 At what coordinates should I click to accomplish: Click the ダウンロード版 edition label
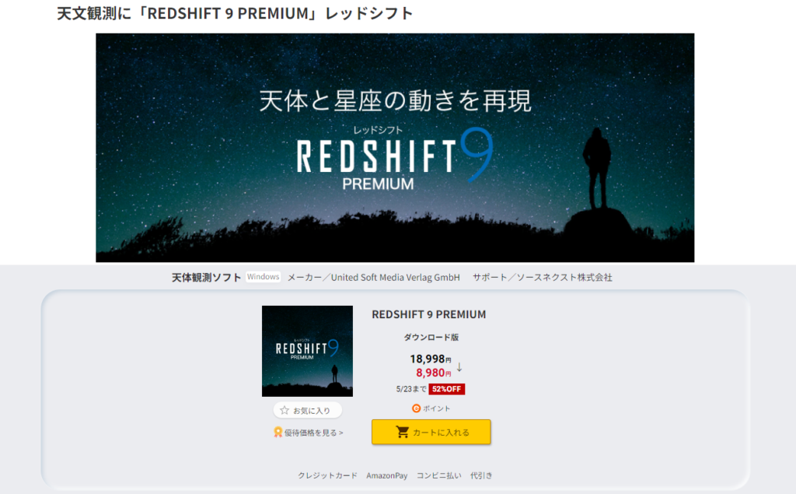[431, 337]
